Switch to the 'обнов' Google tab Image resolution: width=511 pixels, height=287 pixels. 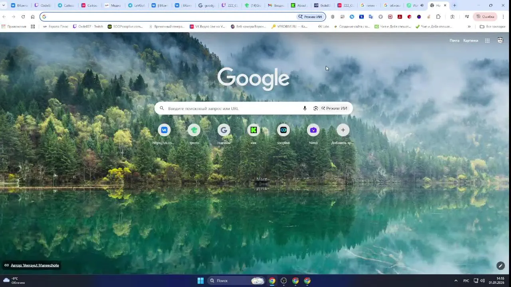(x=392, y=6)
